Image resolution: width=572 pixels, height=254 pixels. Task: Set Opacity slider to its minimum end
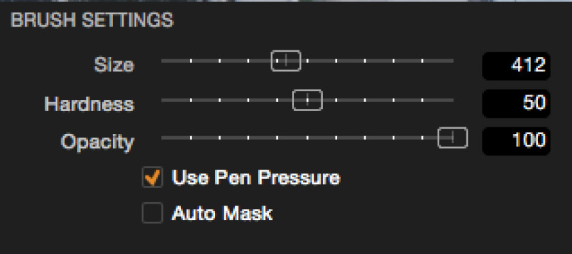pyautogui.click(x=162, y=138)
